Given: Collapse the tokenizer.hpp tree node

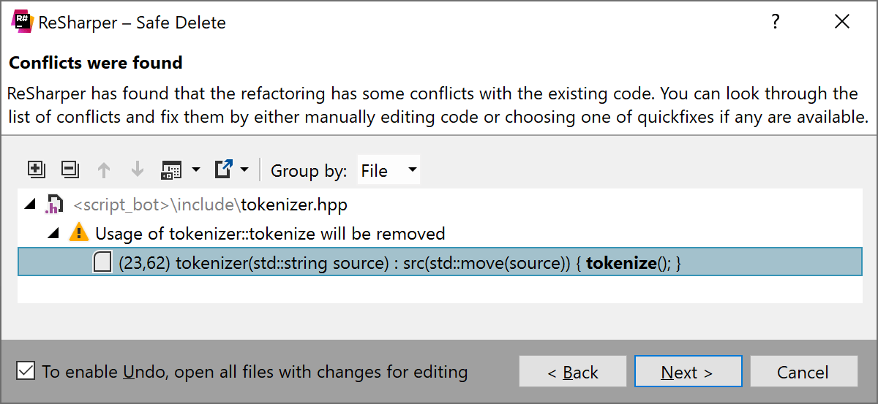Looking at the screenshot, I should (x=30, y=205).
